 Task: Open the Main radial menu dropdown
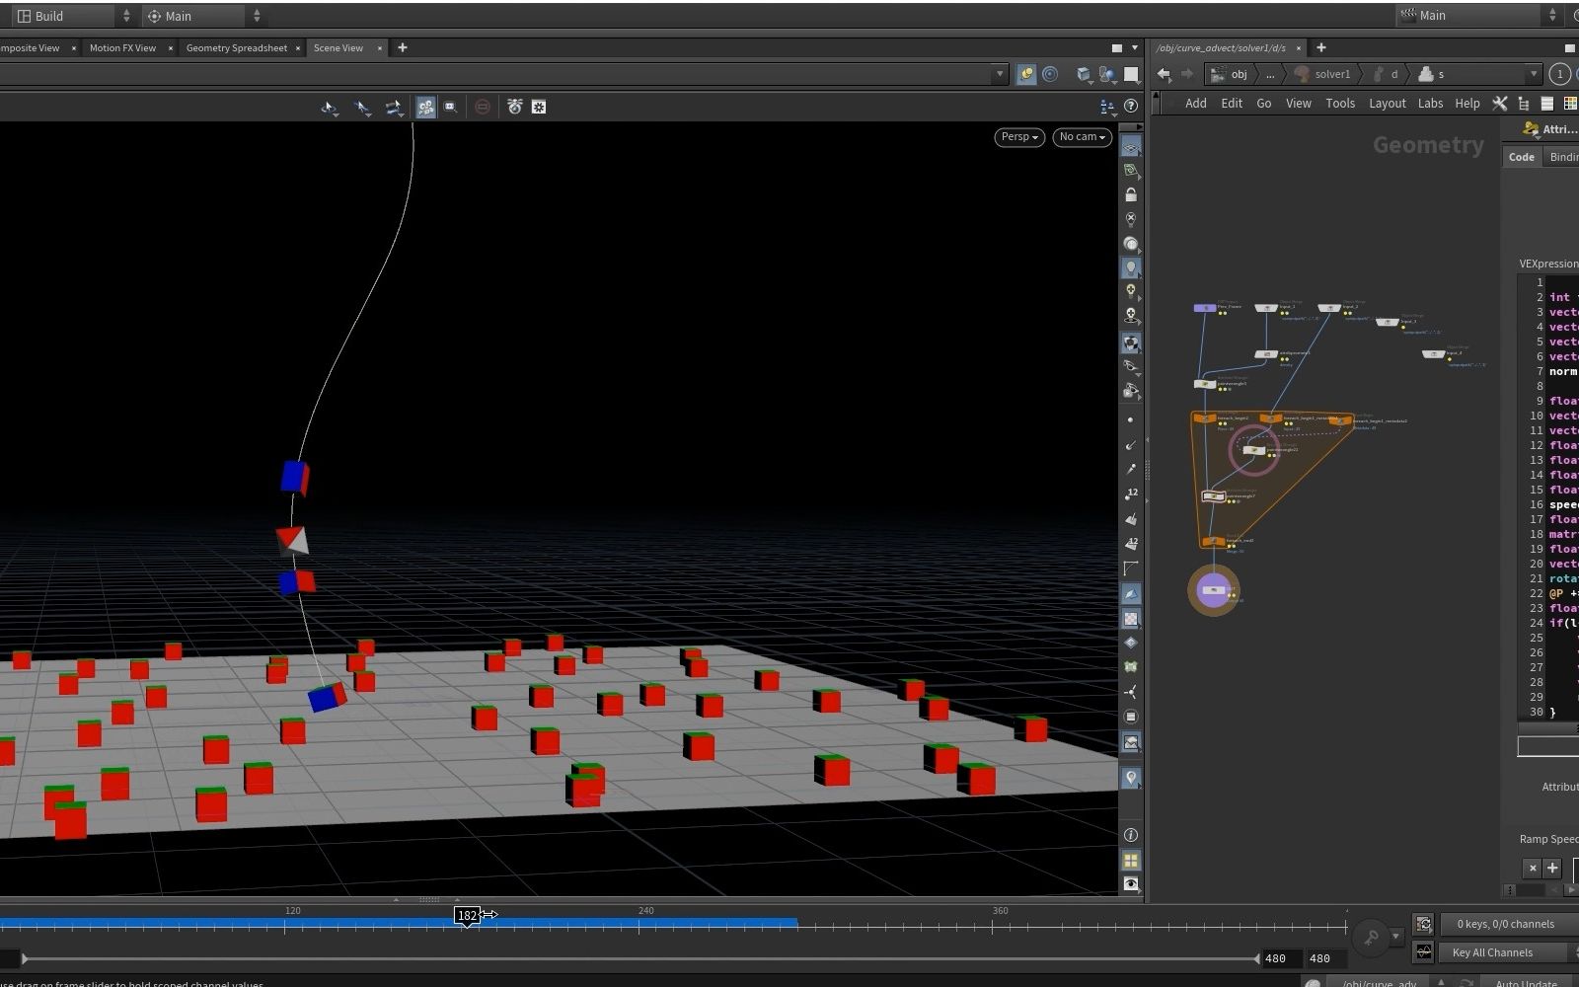204,16
